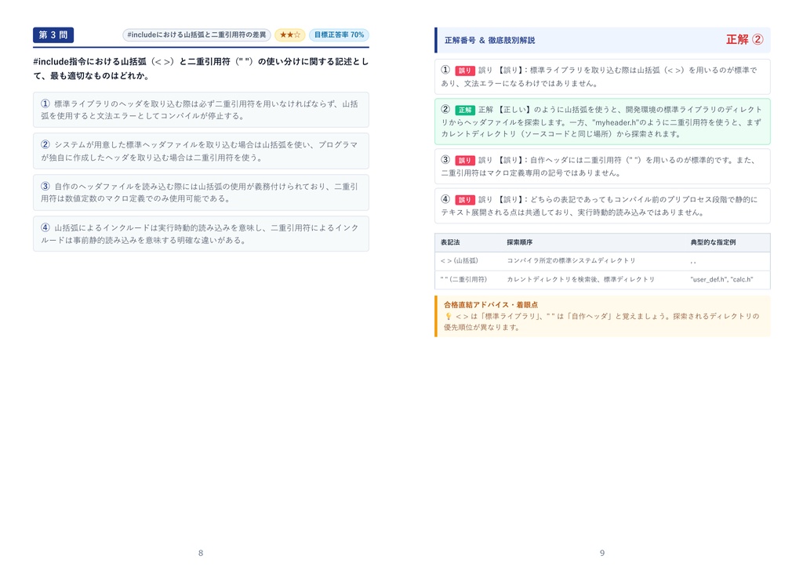Click explanation card ④ about プリプロセス段階
The image size is (803, 570).
click(x=602, y=205)
